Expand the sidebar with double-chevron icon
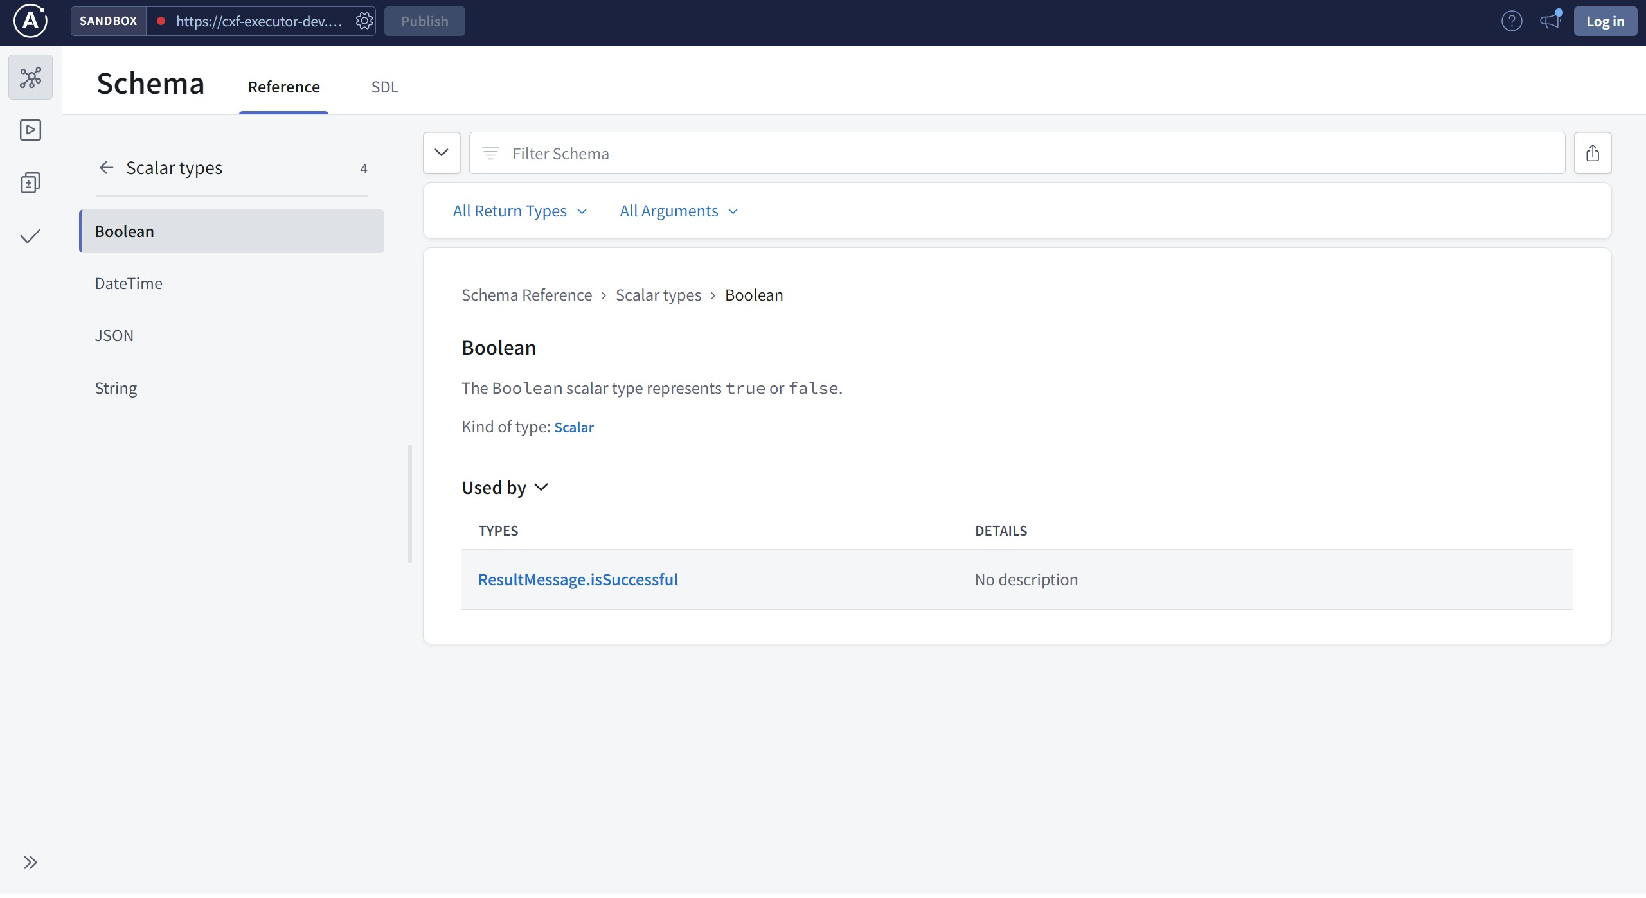The image size is (1646, 898). click(x=30, y=863)
